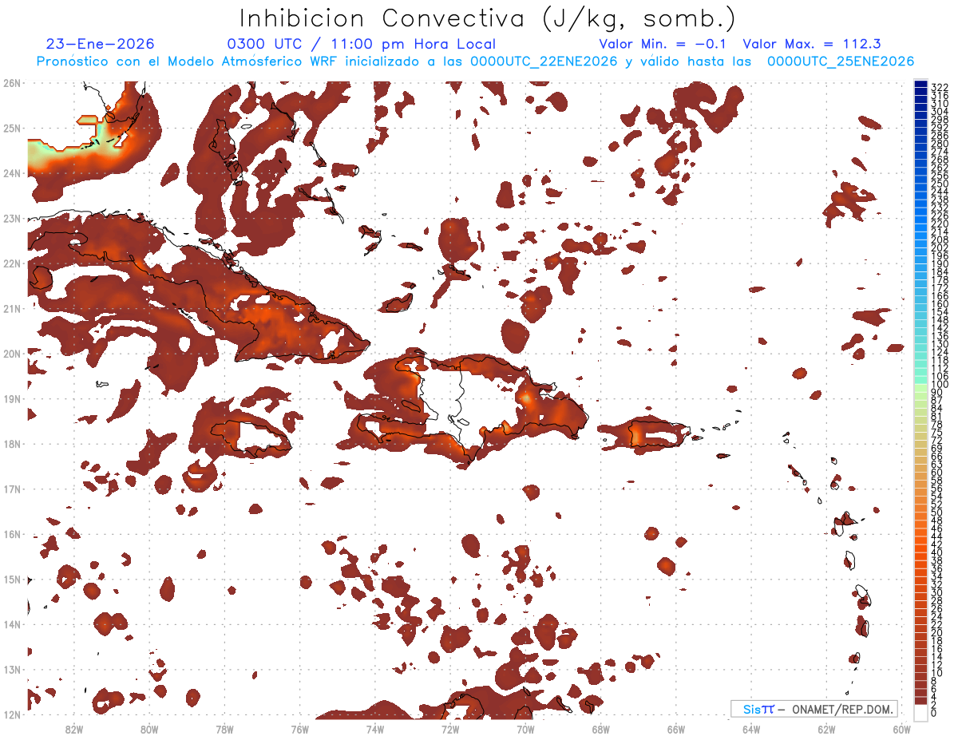Click the 13N latitude label

[11, 670]
